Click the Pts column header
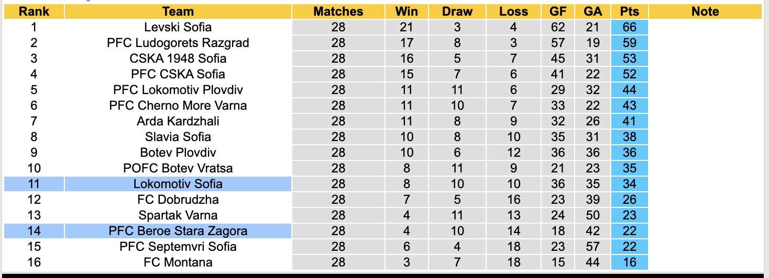Viewport: 769px width, 278px height. [x=629, y=11]
